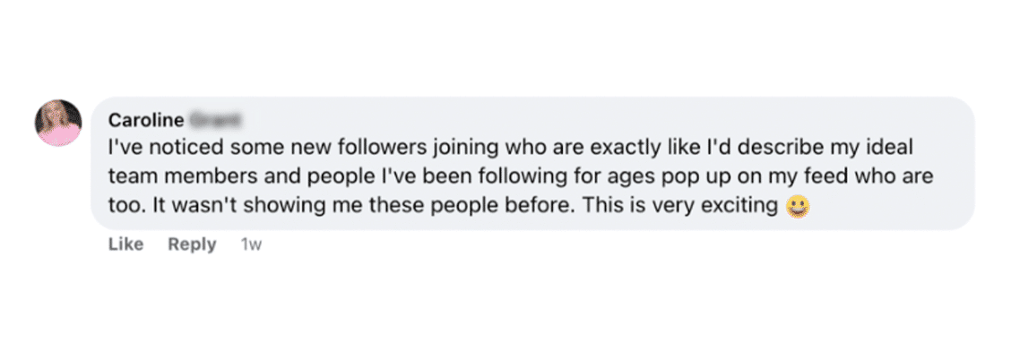Reply to Caroline's comment
1011x351 pixels.
(x=192, y=244)
